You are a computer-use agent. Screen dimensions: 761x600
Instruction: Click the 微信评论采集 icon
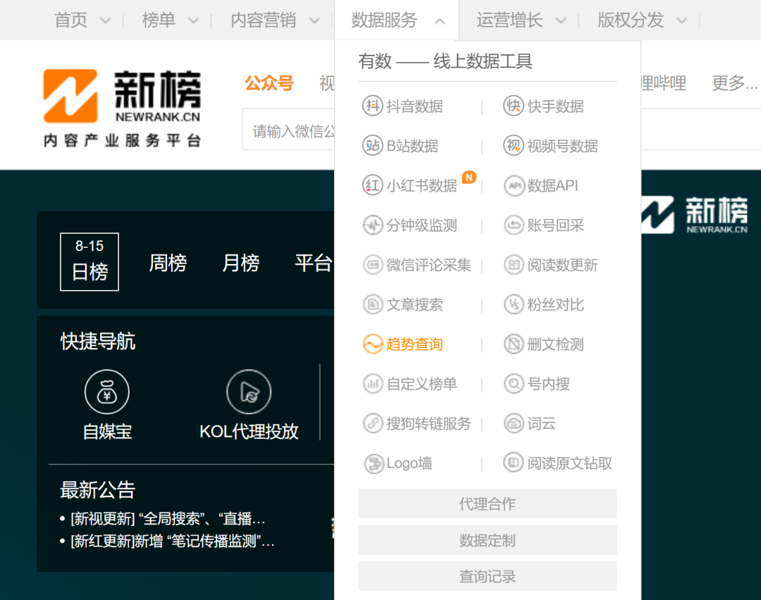click(373, 265)
